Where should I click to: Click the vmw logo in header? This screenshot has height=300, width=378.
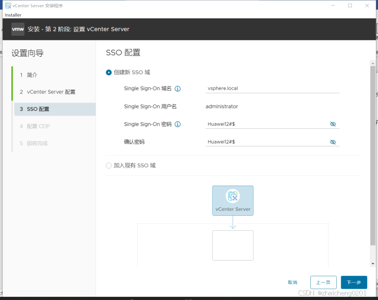click(x=18, y=29)
